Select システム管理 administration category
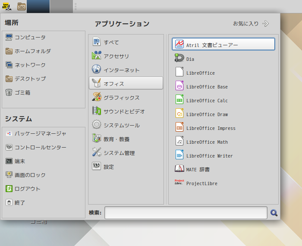 click(x=126, y=153)
